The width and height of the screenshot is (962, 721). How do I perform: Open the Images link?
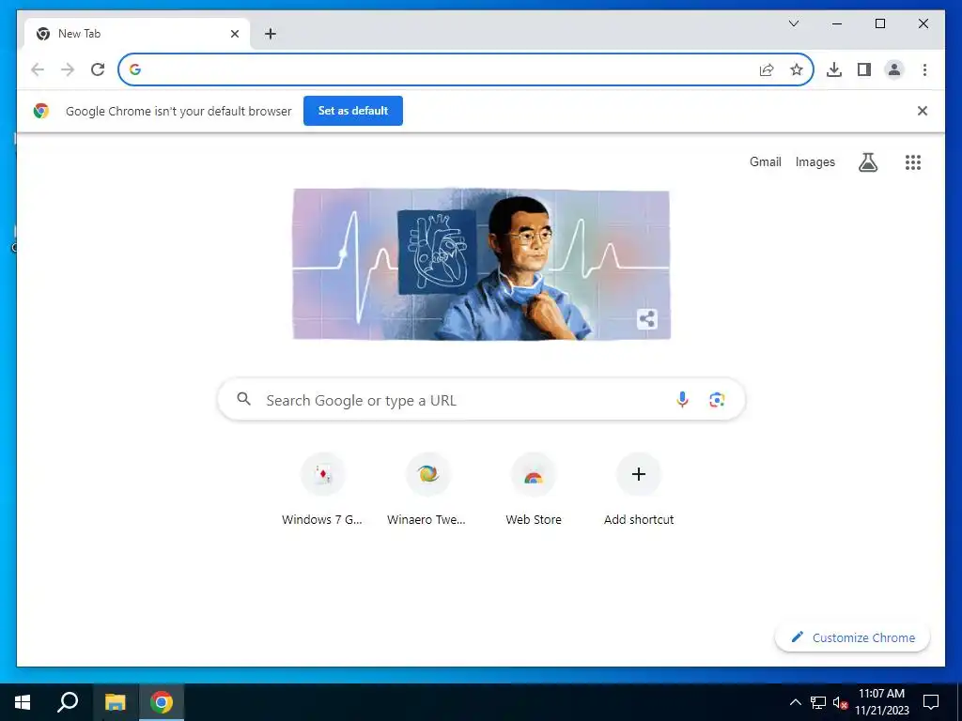coord(815,161)
